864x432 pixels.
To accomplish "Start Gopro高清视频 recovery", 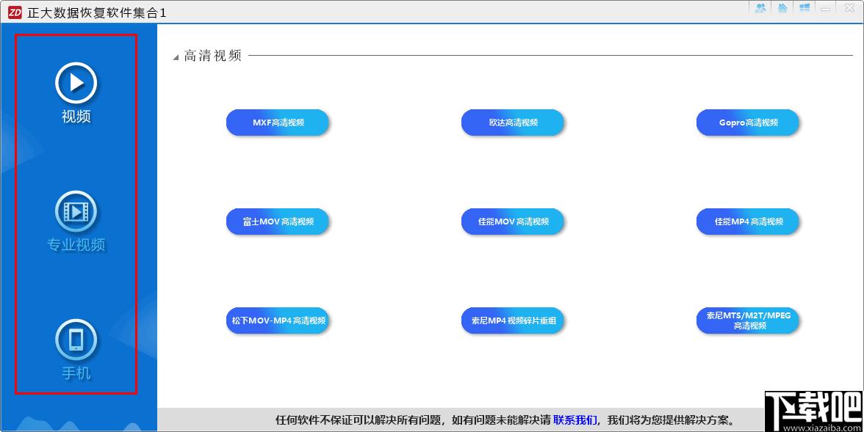I will 748,122.
